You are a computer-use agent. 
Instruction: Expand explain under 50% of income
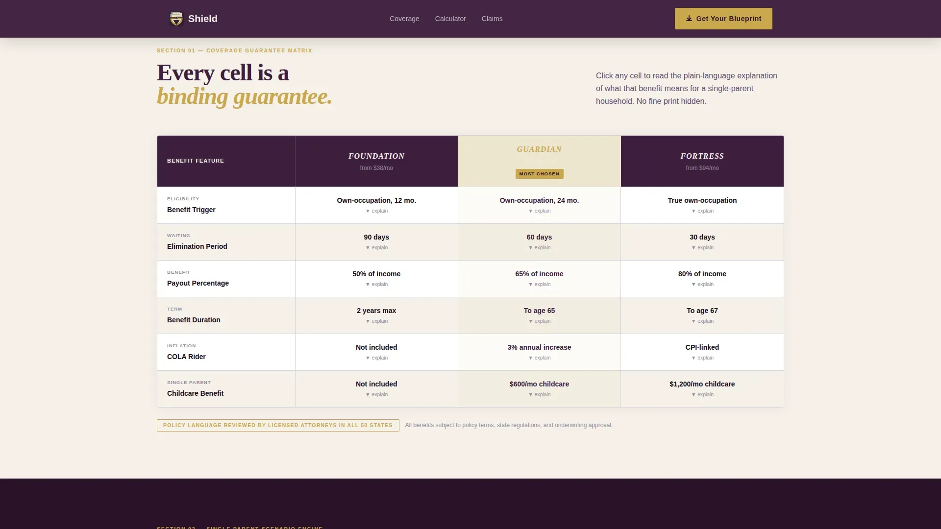(x=376, y=285)
